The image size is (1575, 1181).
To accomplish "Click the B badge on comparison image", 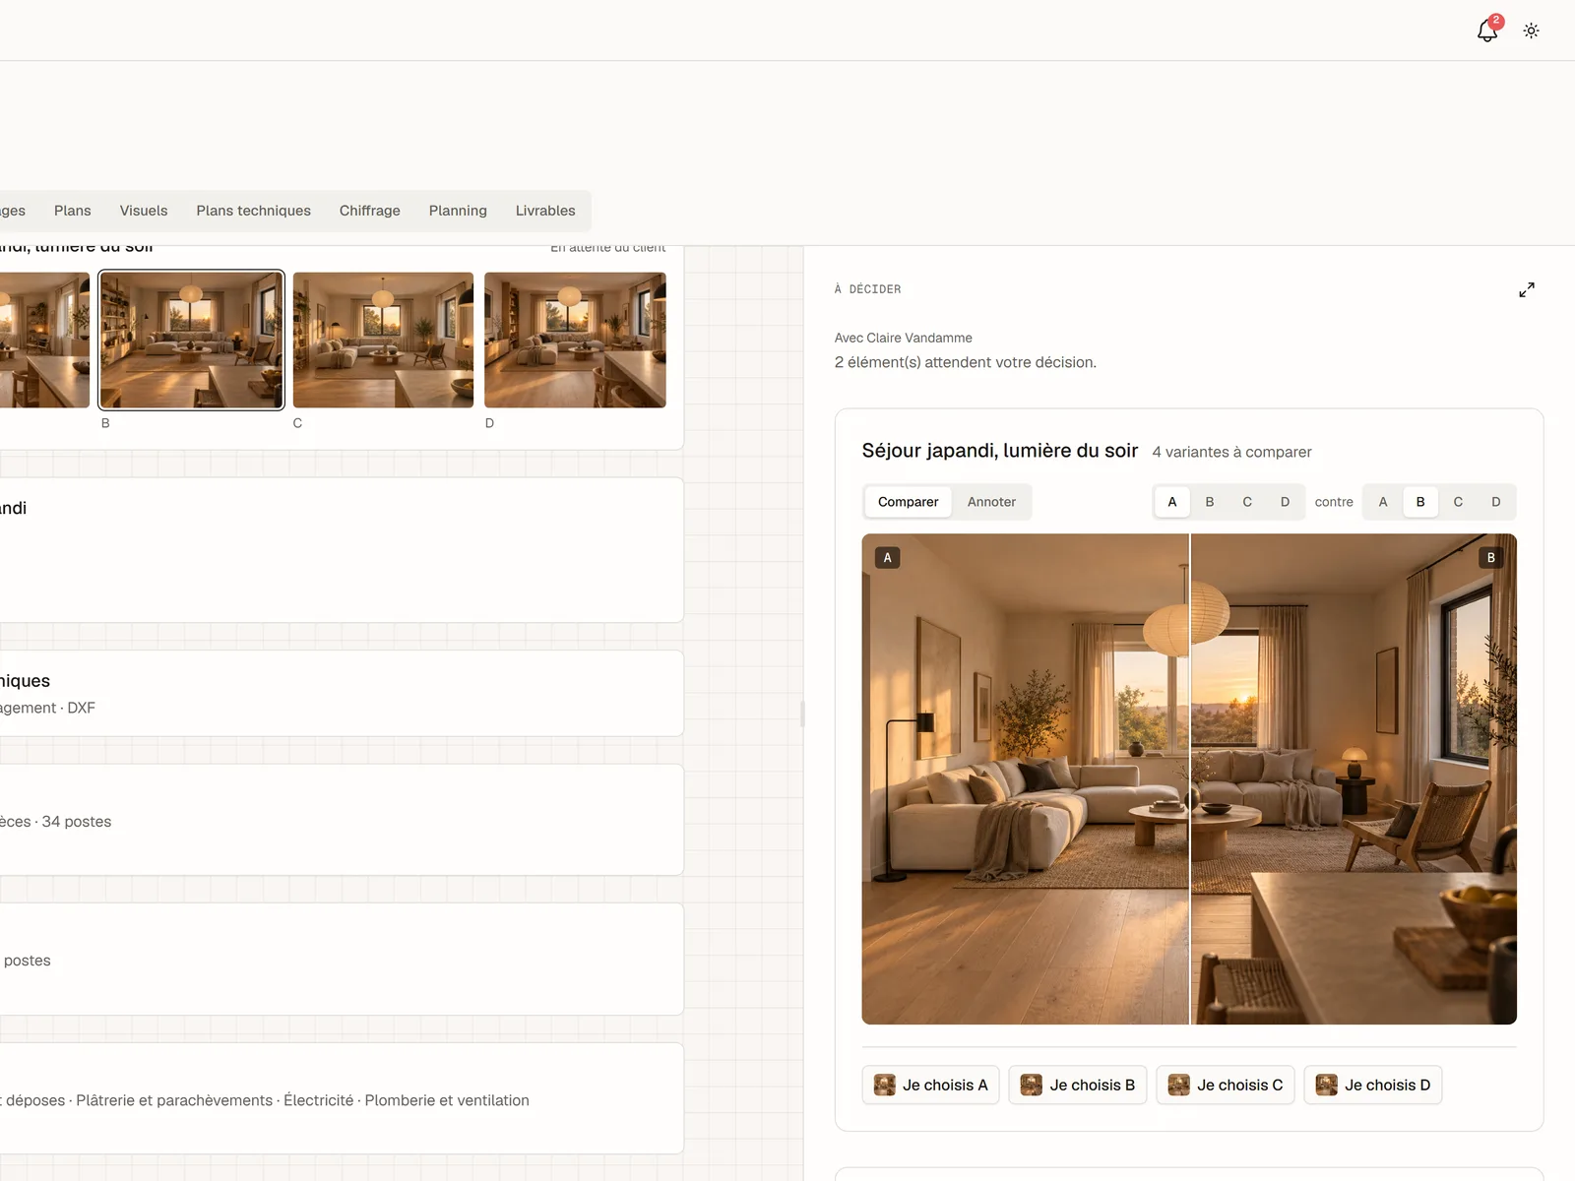I will click(x=1490, y=558).
